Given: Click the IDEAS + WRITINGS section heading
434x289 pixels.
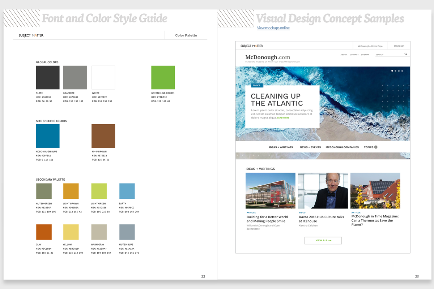Looking at the screenshot, I should point(260,169).
